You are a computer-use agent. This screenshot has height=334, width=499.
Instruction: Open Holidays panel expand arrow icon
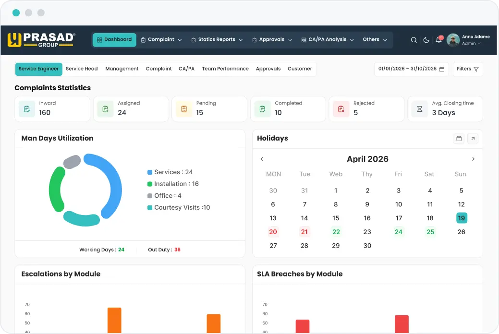point(473,139)
